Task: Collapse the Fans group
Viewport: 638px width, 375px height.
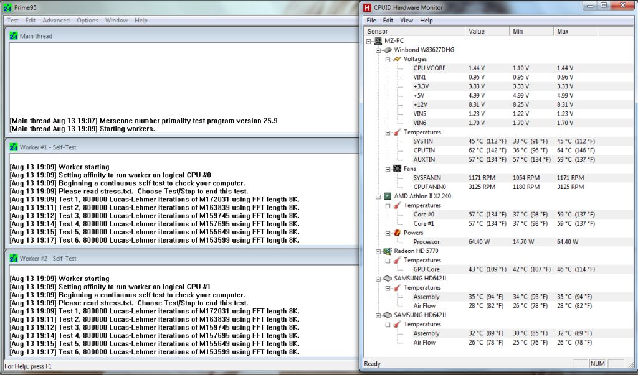Action: 388,169
